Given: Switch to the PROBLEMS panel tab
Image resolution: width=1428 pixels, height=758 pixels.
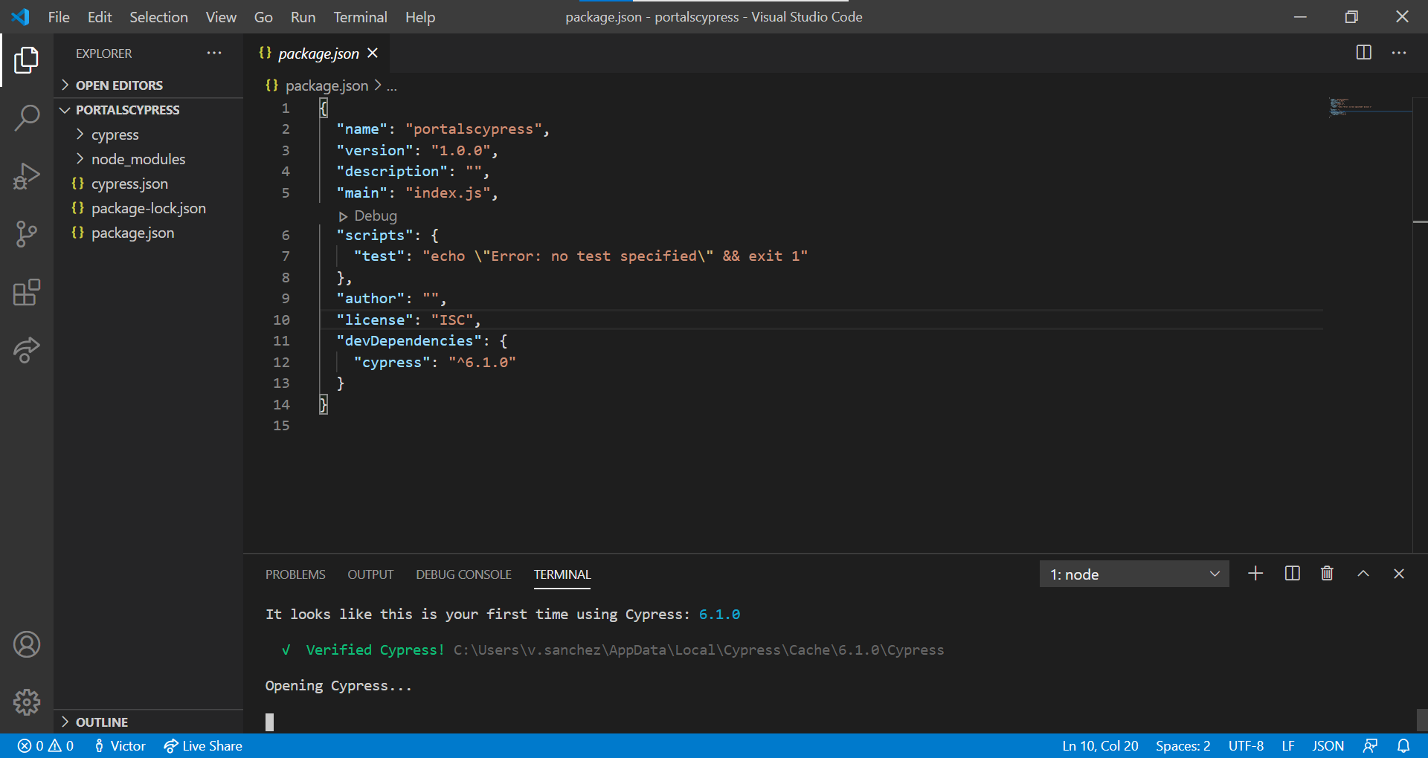Looking at the screenshot, I should (x=295, y=574).
